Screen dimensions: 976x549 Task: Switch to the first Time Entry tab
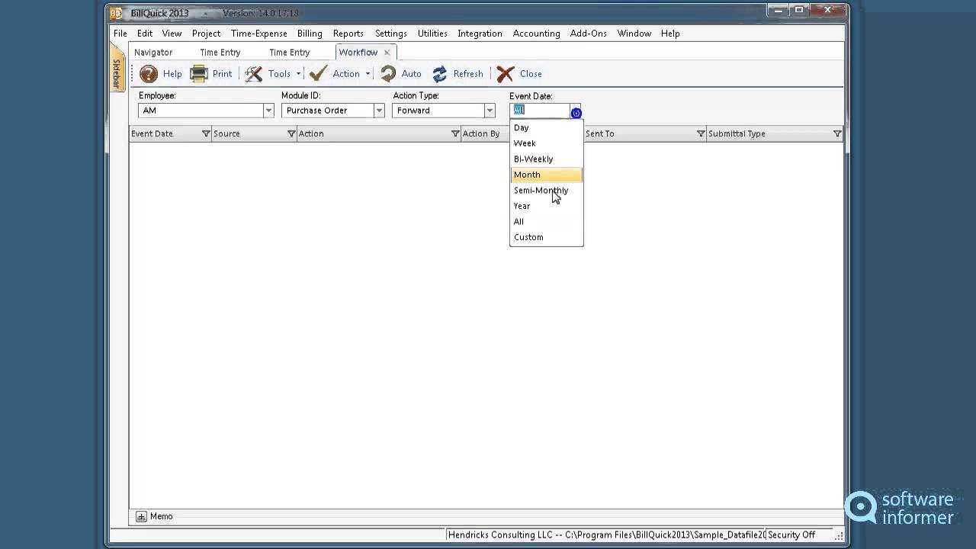click(x=220, y=52)
